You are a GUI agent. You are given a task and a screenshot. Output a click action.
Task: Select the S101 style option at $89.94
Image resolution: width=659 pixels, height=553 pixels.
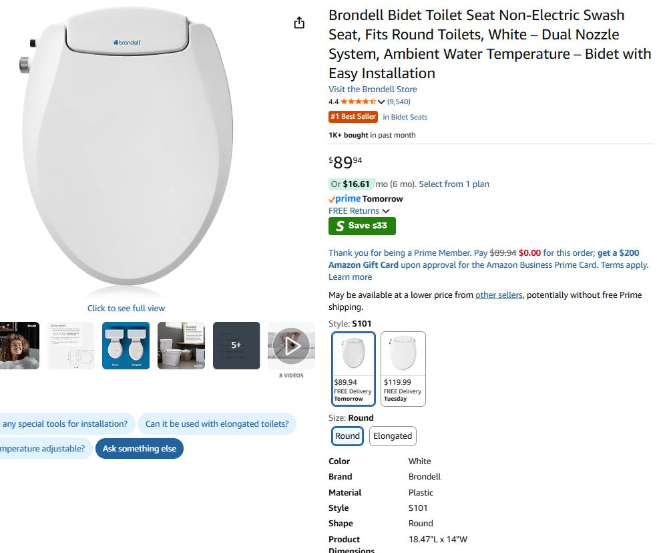pyautogui.click(x=353, y=369)
